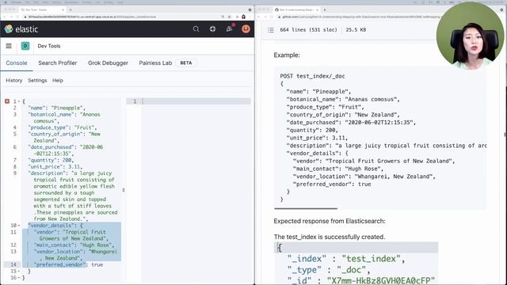The width and height of the screenshot is (507, 285).
Task: Click "preferred_vendor" key in console editor
Action: click(x=59, y=264)
